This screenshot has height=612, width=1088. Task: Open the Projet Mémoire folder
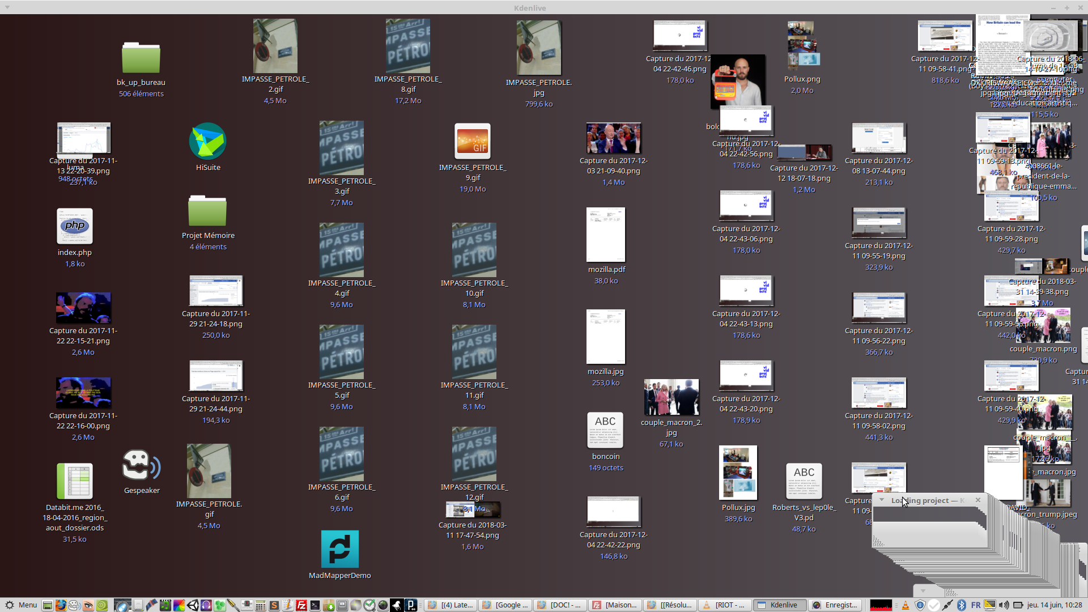coord(207,211)
